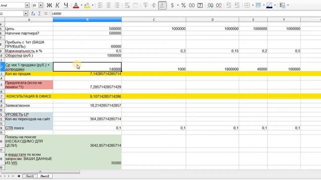Select cell with 'КОНСУЛЬТАЦИЯ В ОФИСЕ'
This screenshot has width=321, height=180.
29,96
